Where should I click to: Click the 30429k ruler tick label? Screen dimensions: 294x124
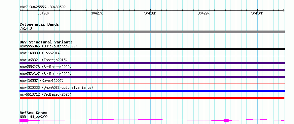[204, 13]
